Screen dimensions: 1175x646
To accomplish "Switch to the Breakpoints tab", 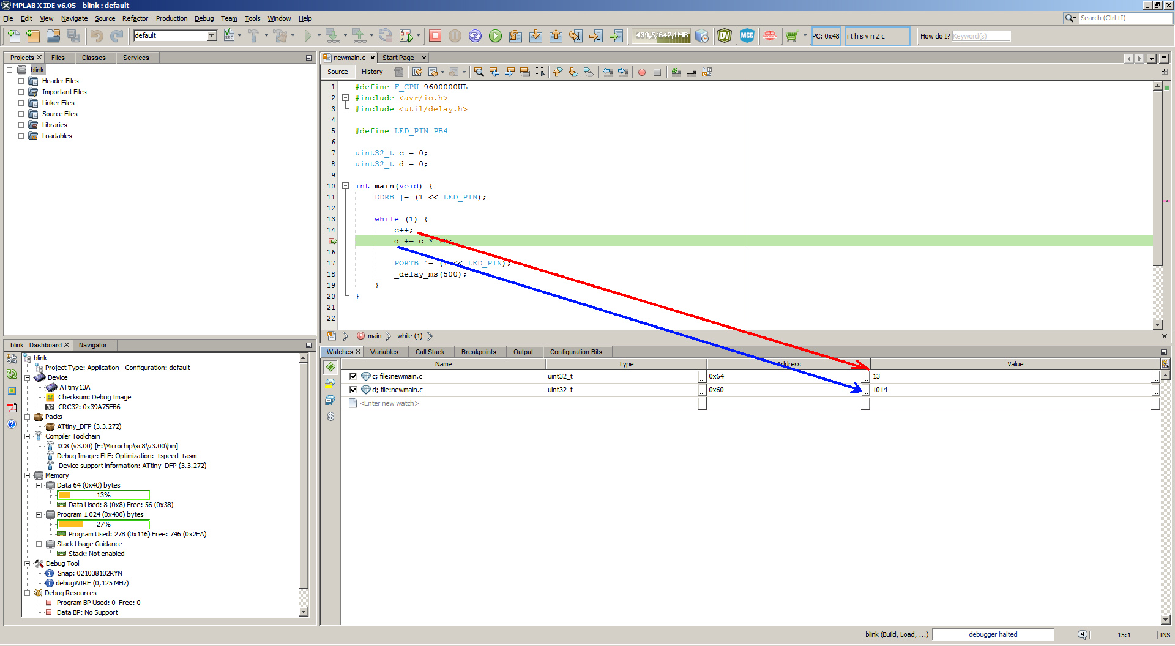I will (478, 352).
